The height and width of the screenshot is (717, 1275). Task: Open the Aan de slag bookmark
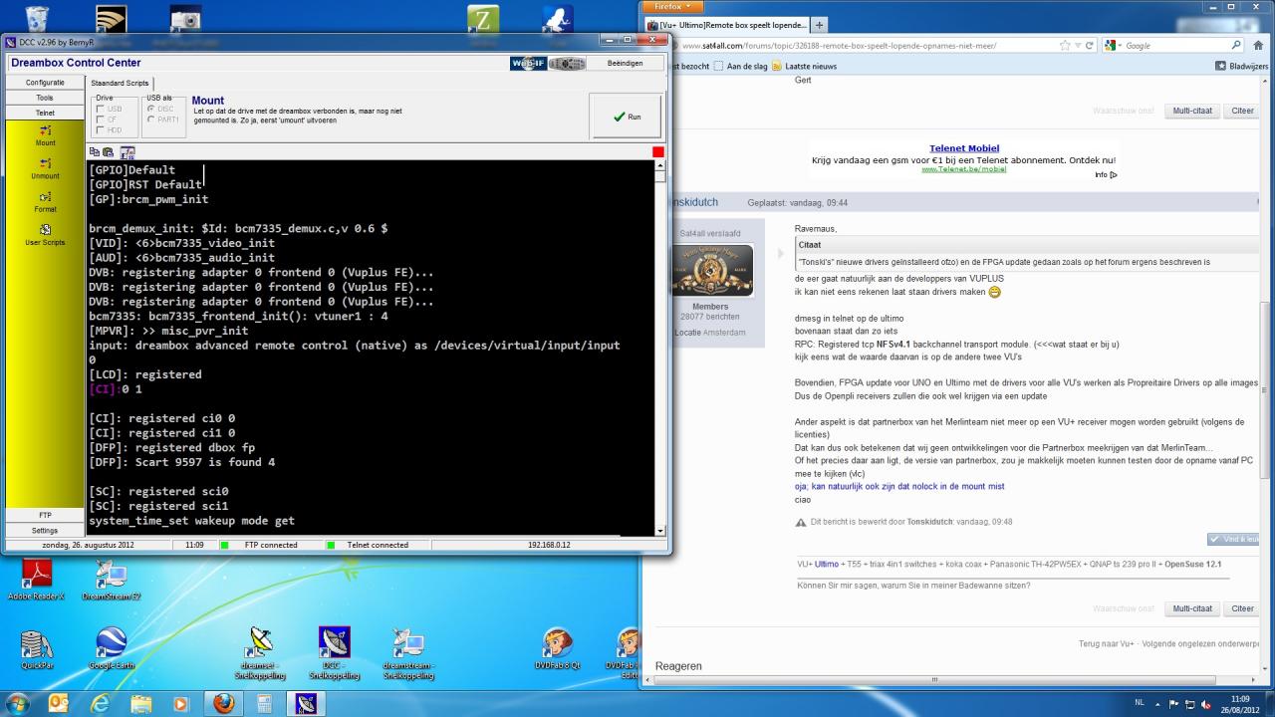pos(747,66)
